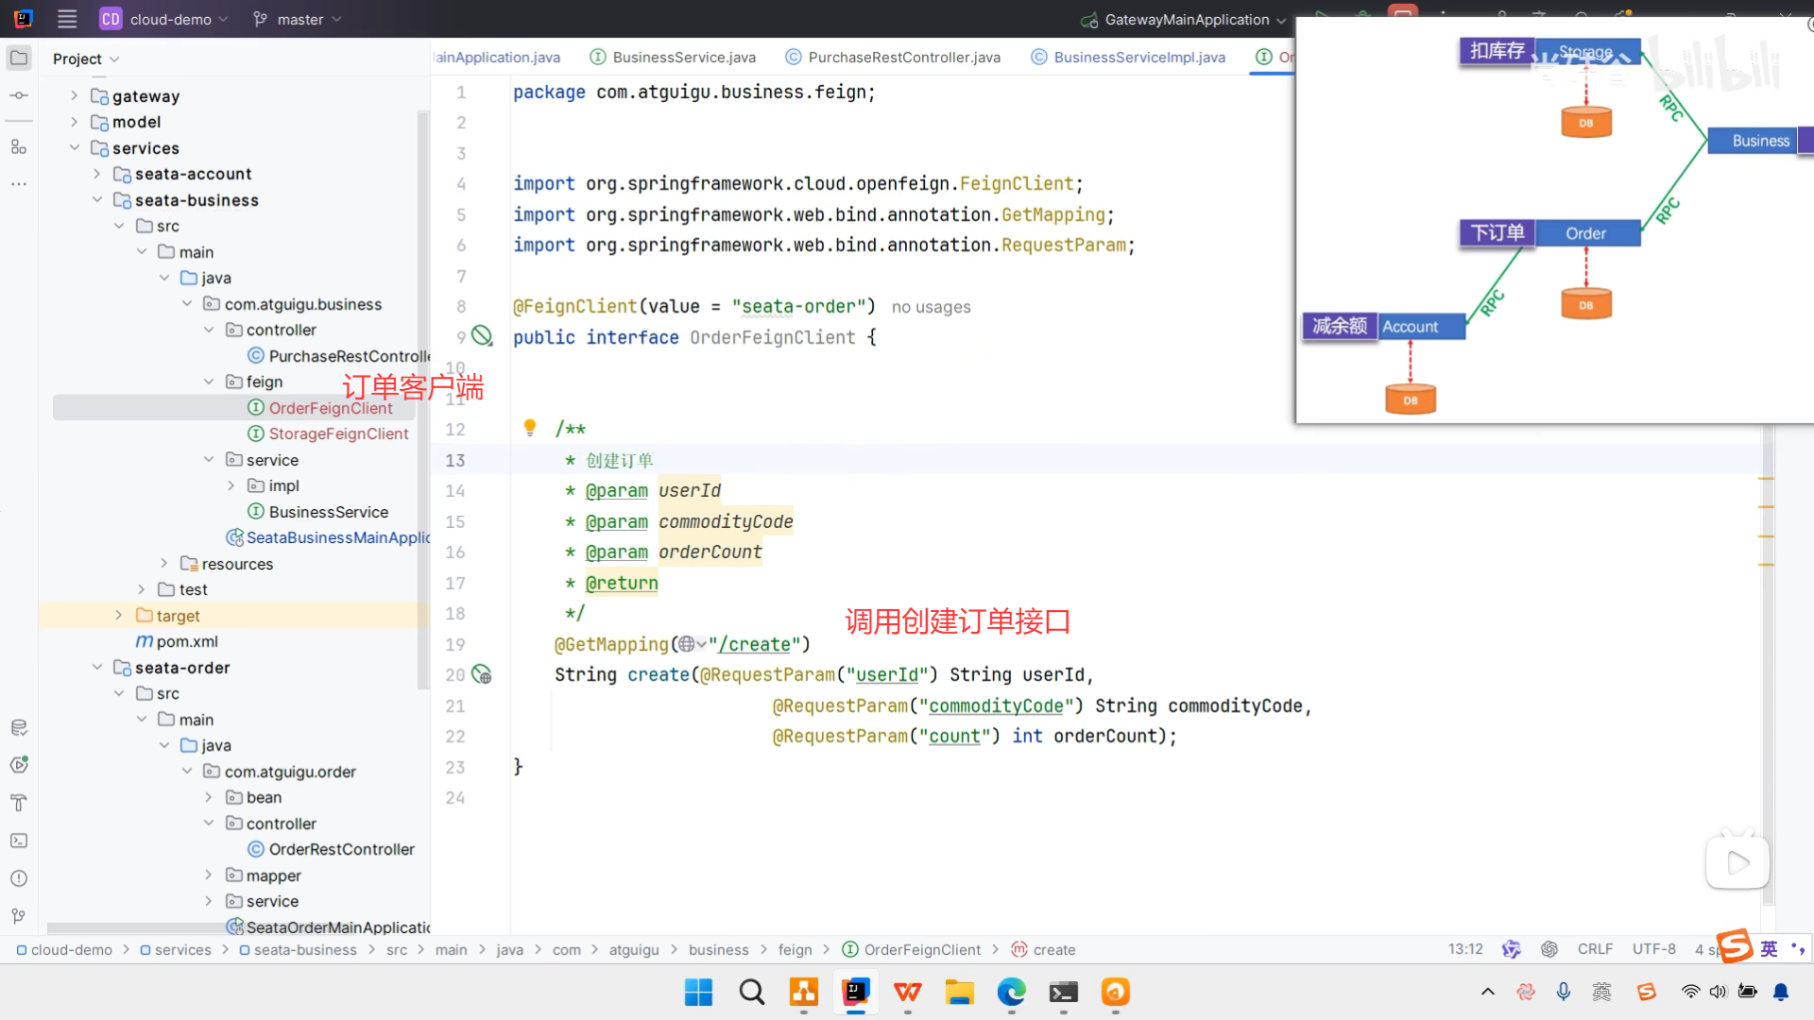Viewport: 1814px width, 1020px height.
Task: Open the Terminal tool window icon
Action: click(x=19, y=841)
